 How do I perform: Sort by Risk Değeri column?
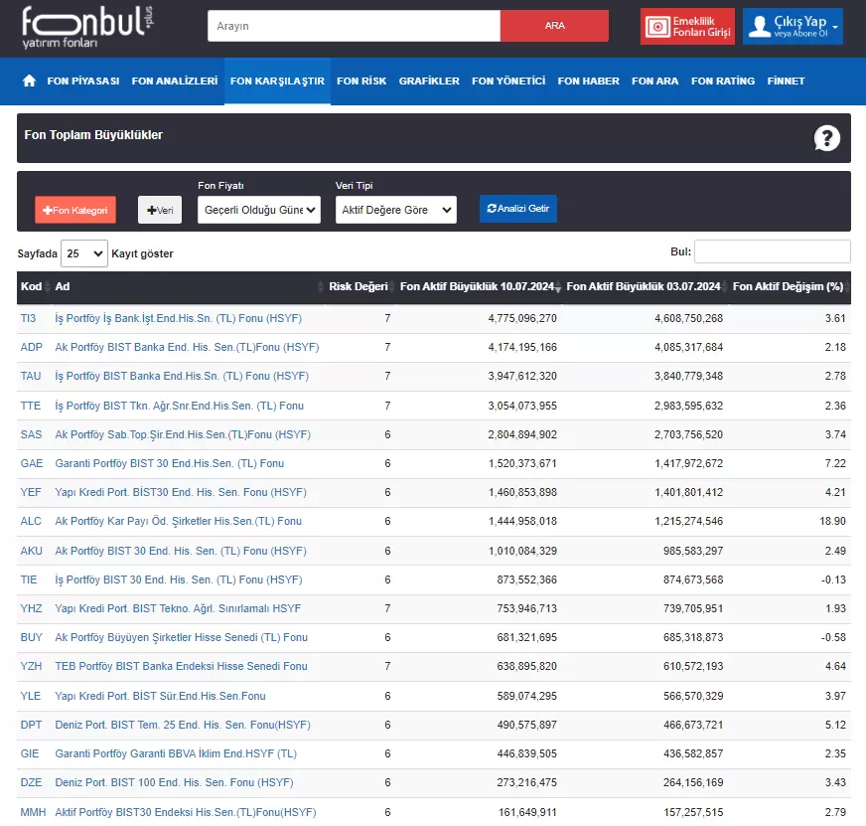358,286
